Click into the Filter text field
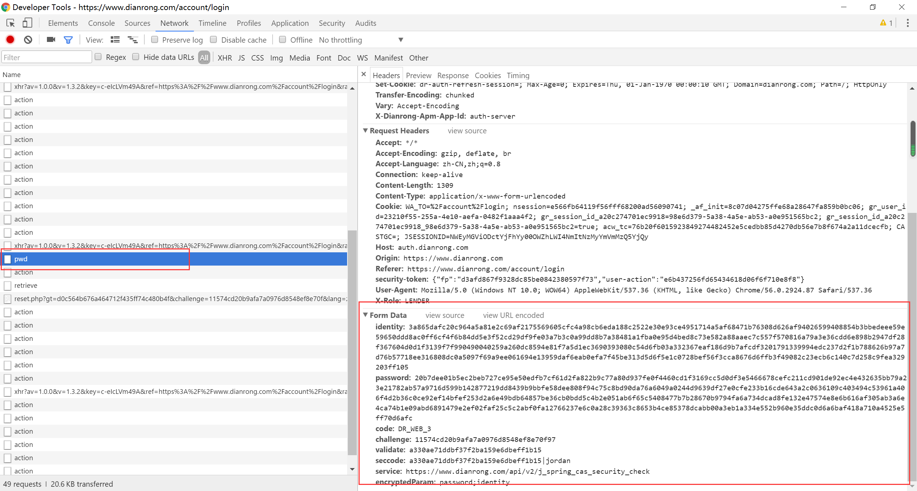 pyautogui.click(x=47, y=57)
